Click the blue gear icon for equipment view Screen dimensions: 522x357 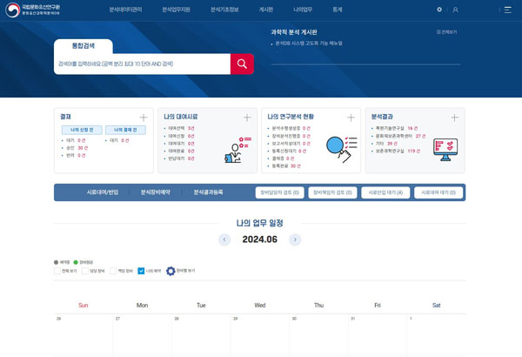(171, 271)
